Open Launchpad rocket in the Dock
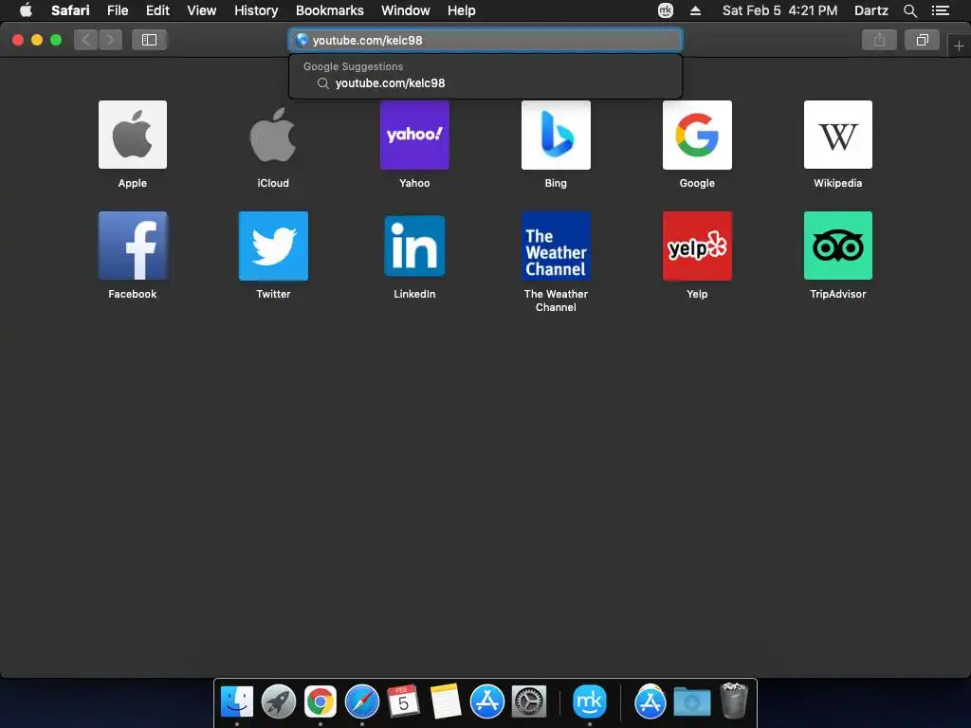This screenshot has width=971, height=728. pyautogui.click(x=279, y=702)
